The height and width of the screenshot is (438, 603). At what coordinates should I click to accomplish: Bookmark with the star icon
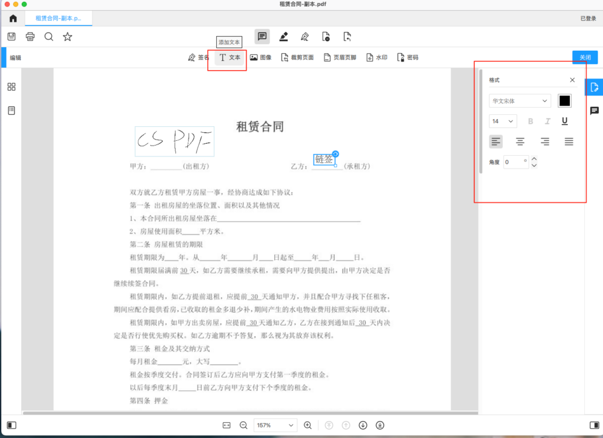pyautogui.click(x=68, y=37)
